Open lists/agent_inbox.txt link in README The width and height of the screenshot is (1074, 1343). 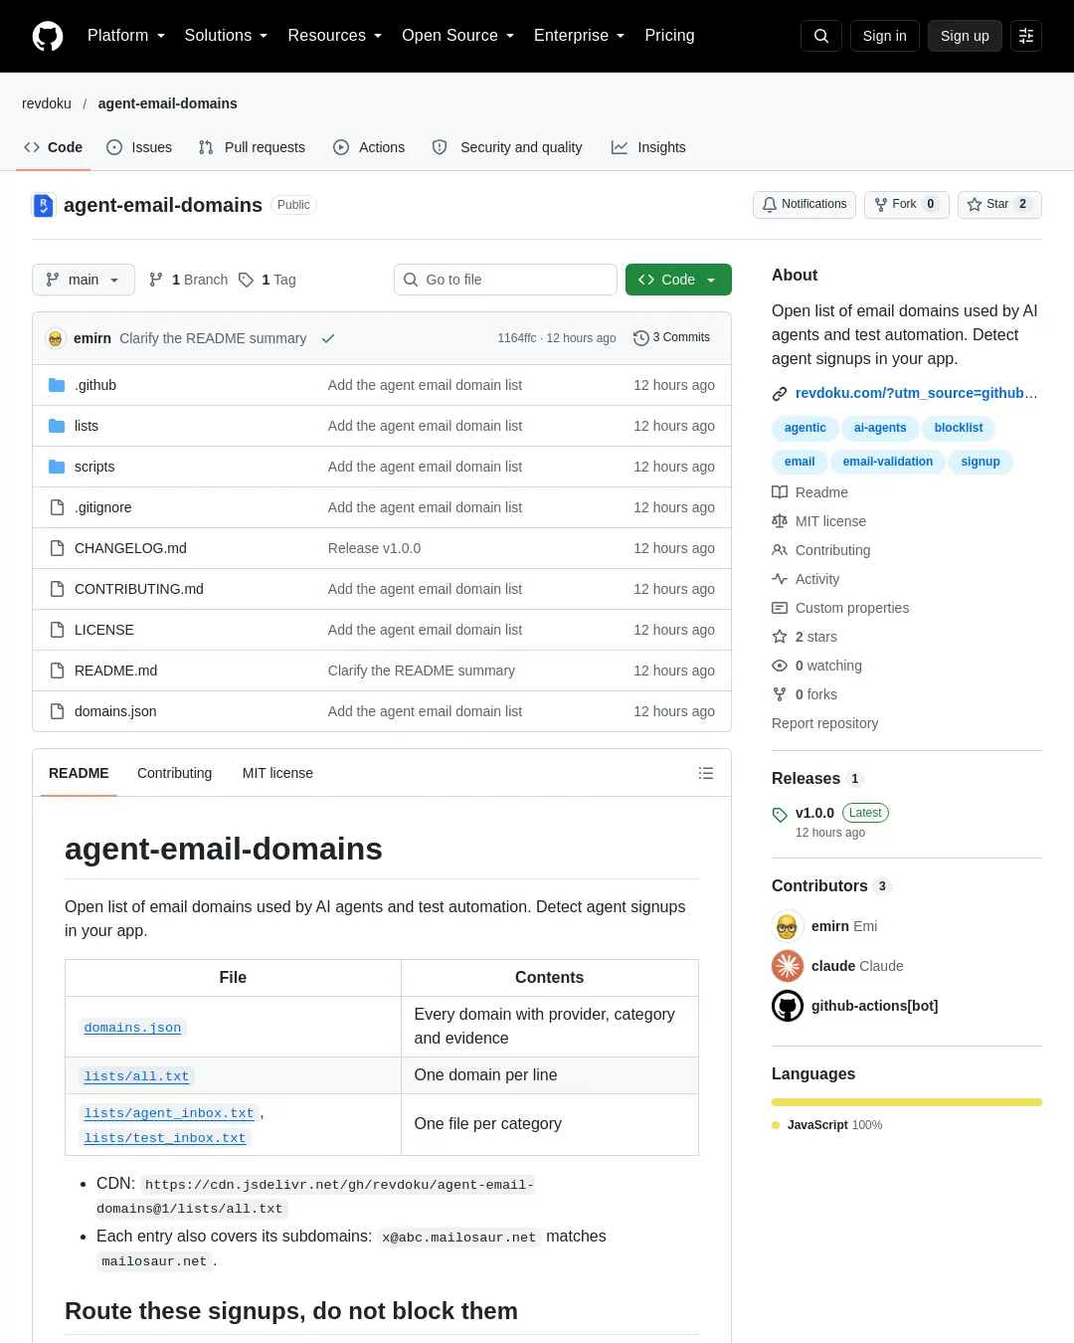pos(169,1113)
